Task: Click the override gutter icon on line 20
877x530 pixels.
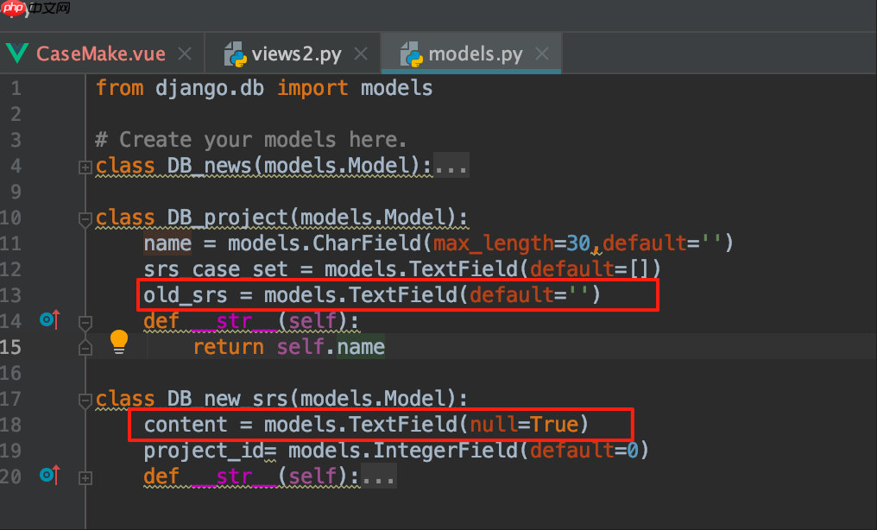Action: click(50, 475)
